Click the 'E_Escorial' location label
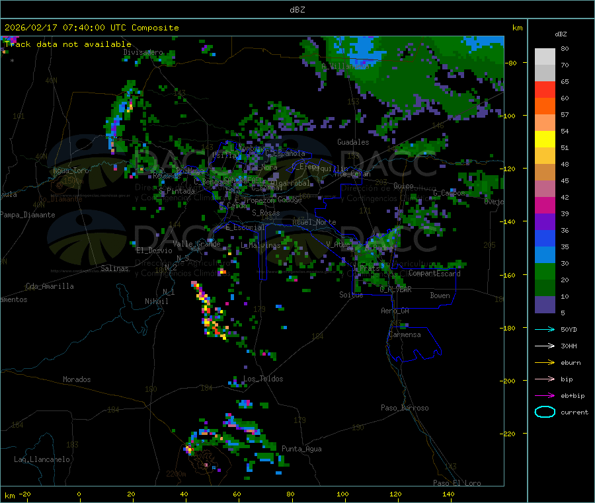 pos(245,227)
